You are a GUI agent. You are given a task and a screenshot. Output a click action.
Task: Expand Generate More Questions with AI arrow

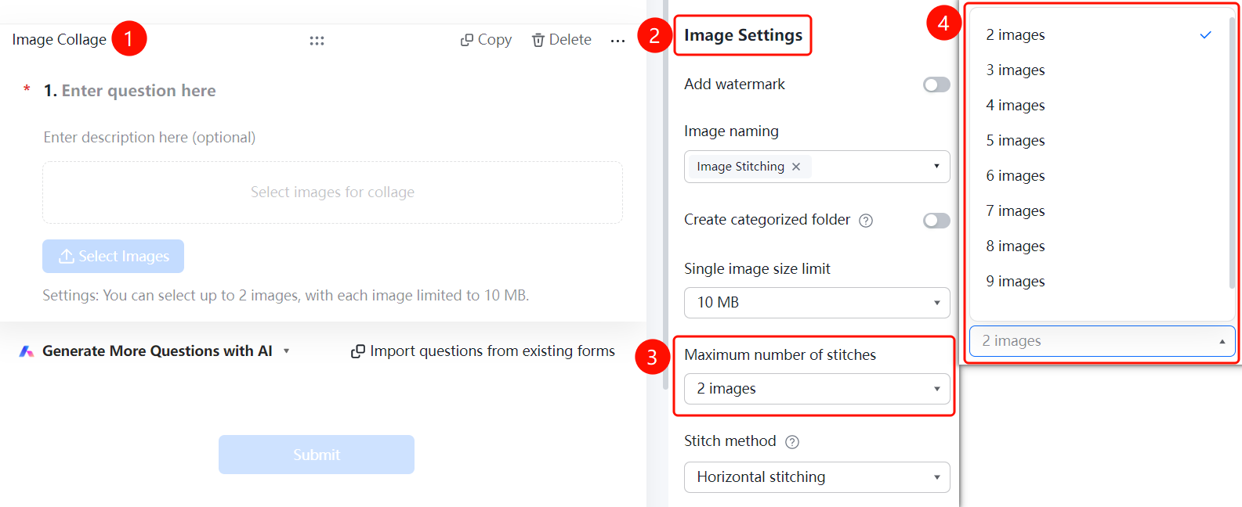tap(287, 351)
